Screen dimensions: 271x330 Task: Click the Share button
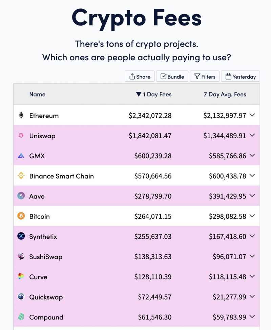(140, 76)
